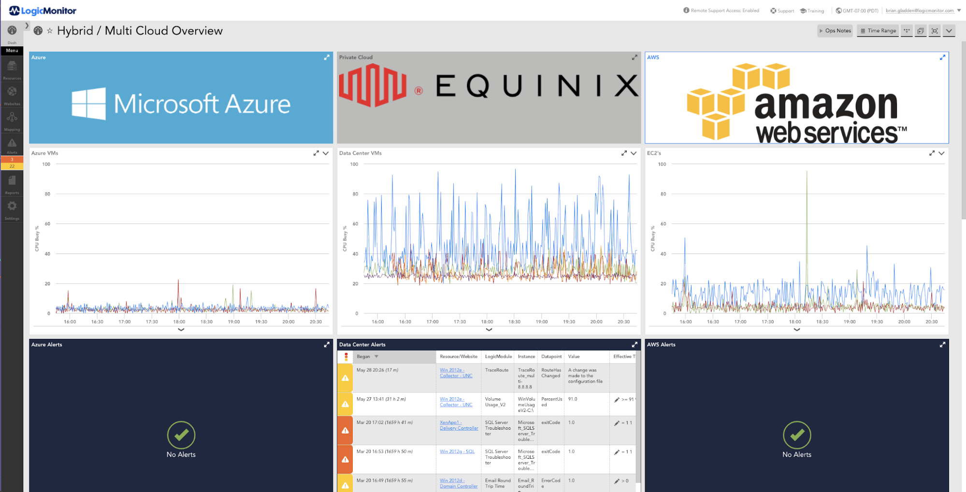
Task: Click the page vertical scrollbar
Action: pos(963,130)
